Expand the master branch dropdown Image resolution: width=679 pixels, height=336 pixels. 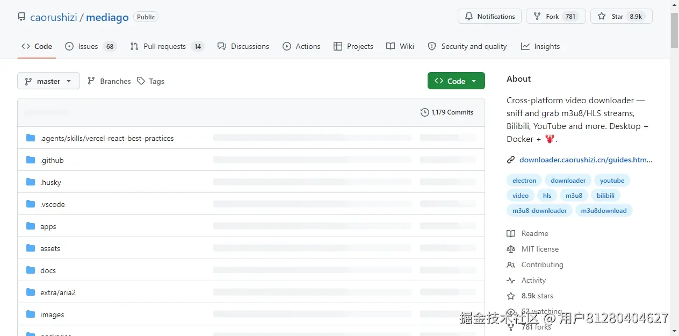point(48,81)
